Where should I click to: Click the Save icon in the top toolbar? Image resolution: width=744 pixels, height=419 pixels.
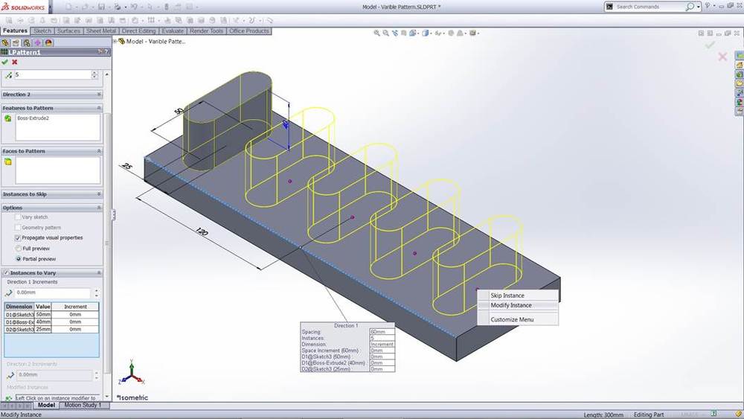pyautogui.click(x=103, y=7)
